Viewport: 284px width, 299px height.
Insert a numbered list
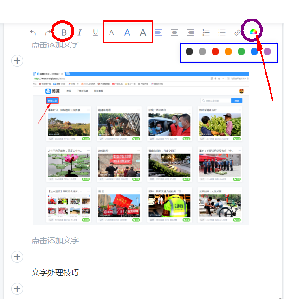click(207, 32)
